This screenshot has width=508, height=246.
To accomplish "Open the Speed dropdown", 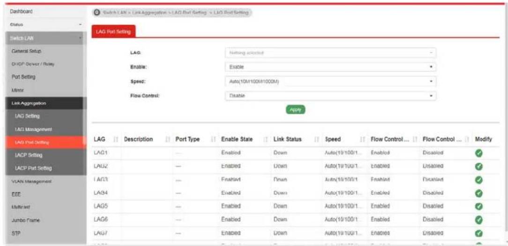I will pos(330,81).
